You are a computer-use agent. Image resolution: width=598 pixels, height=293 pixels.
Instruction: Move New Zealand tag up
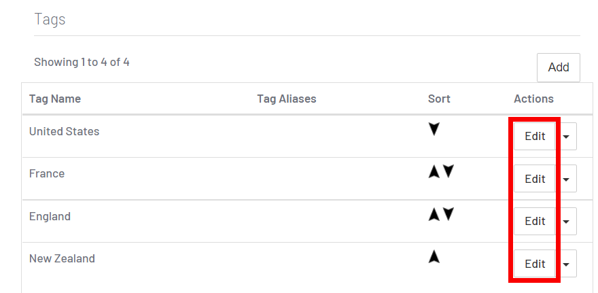point(435,257)
